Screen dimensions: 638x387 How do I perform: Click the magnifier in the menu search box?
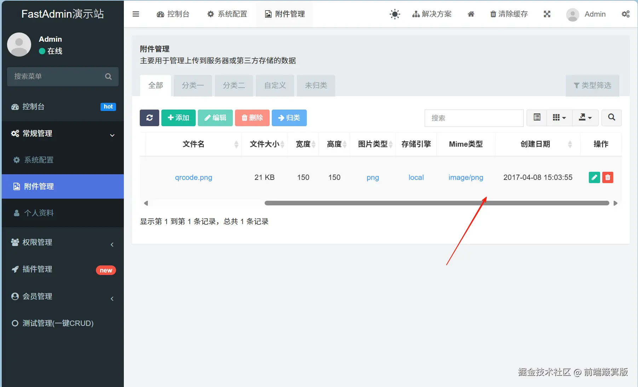pos(108,76)
